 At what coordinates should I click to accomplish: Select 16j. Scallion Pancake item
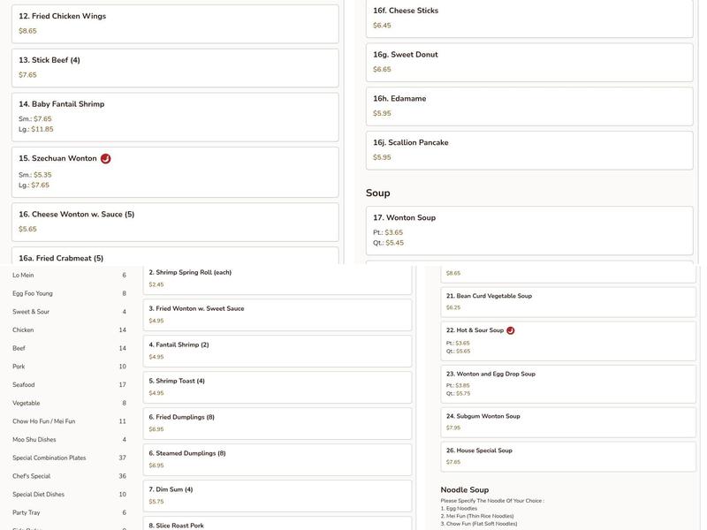click(528, 150)
